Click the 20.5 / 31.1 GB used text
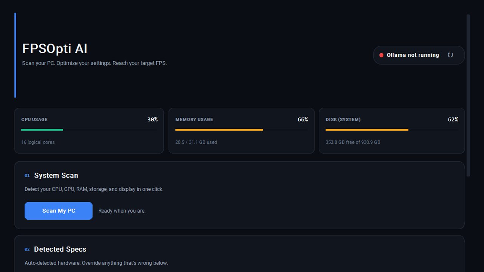Viewport: 484px width, 272px height. (196, 142)
